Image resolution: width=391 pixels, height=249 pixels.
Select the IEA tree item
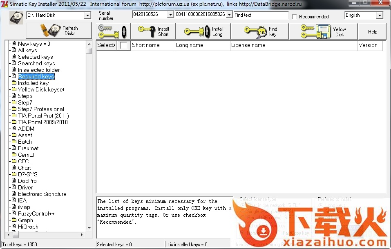tap(22, 200)
